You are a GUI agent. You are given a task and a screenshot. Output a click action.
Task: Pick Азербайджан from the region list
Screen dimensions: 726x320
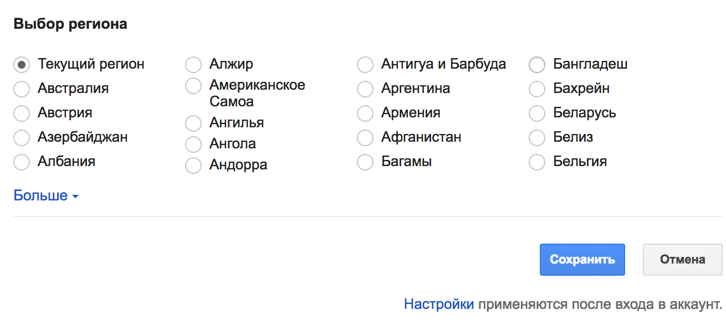22,137
